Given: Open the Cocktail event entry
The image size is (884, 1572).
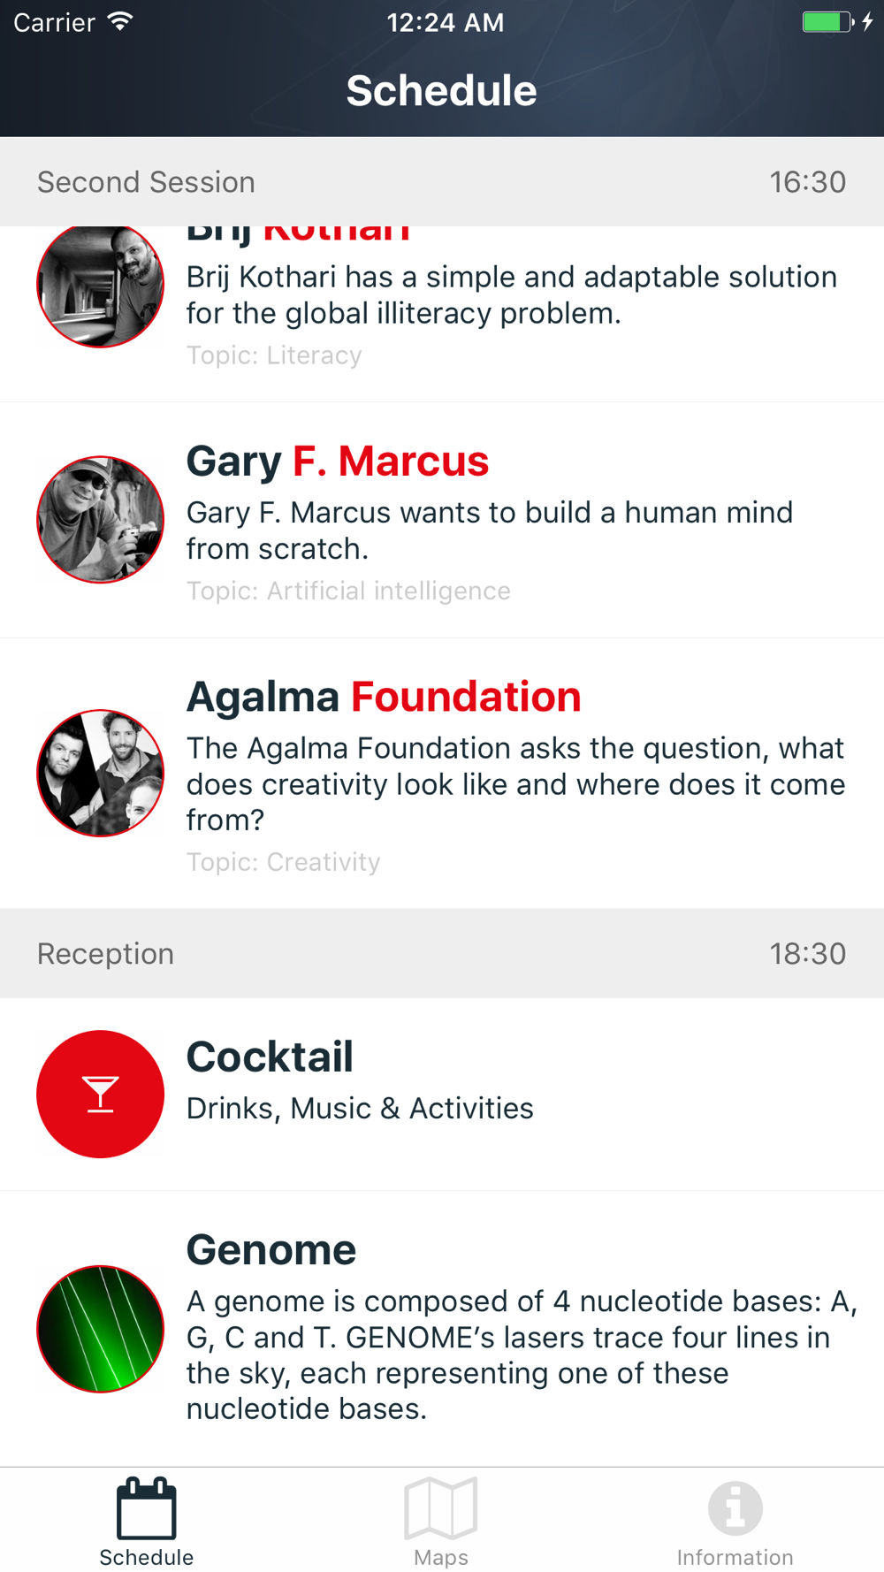Looking at the screenshot, I should (x=442, y=1095).
